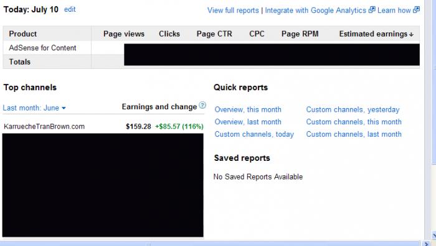Open Custom channels, yesterday report
Screen dimensions: 436x246
(x=353, y=109)
